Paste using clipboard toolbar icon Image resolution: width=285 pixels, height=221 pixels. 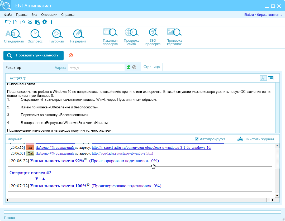coord(37,22)
